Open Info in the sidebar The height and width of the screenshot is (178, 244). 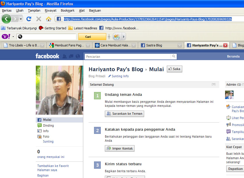pos(46,131)
